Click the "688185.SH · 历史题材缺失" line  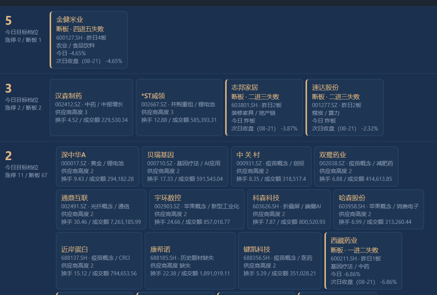pos(182,258)
